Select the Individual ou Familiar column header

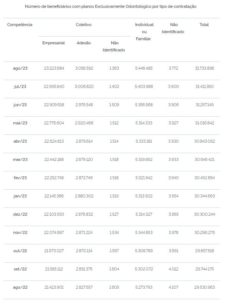[x=144, y=32]
